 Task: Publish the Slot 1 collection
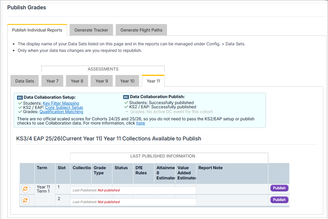(x=279, y=188)
